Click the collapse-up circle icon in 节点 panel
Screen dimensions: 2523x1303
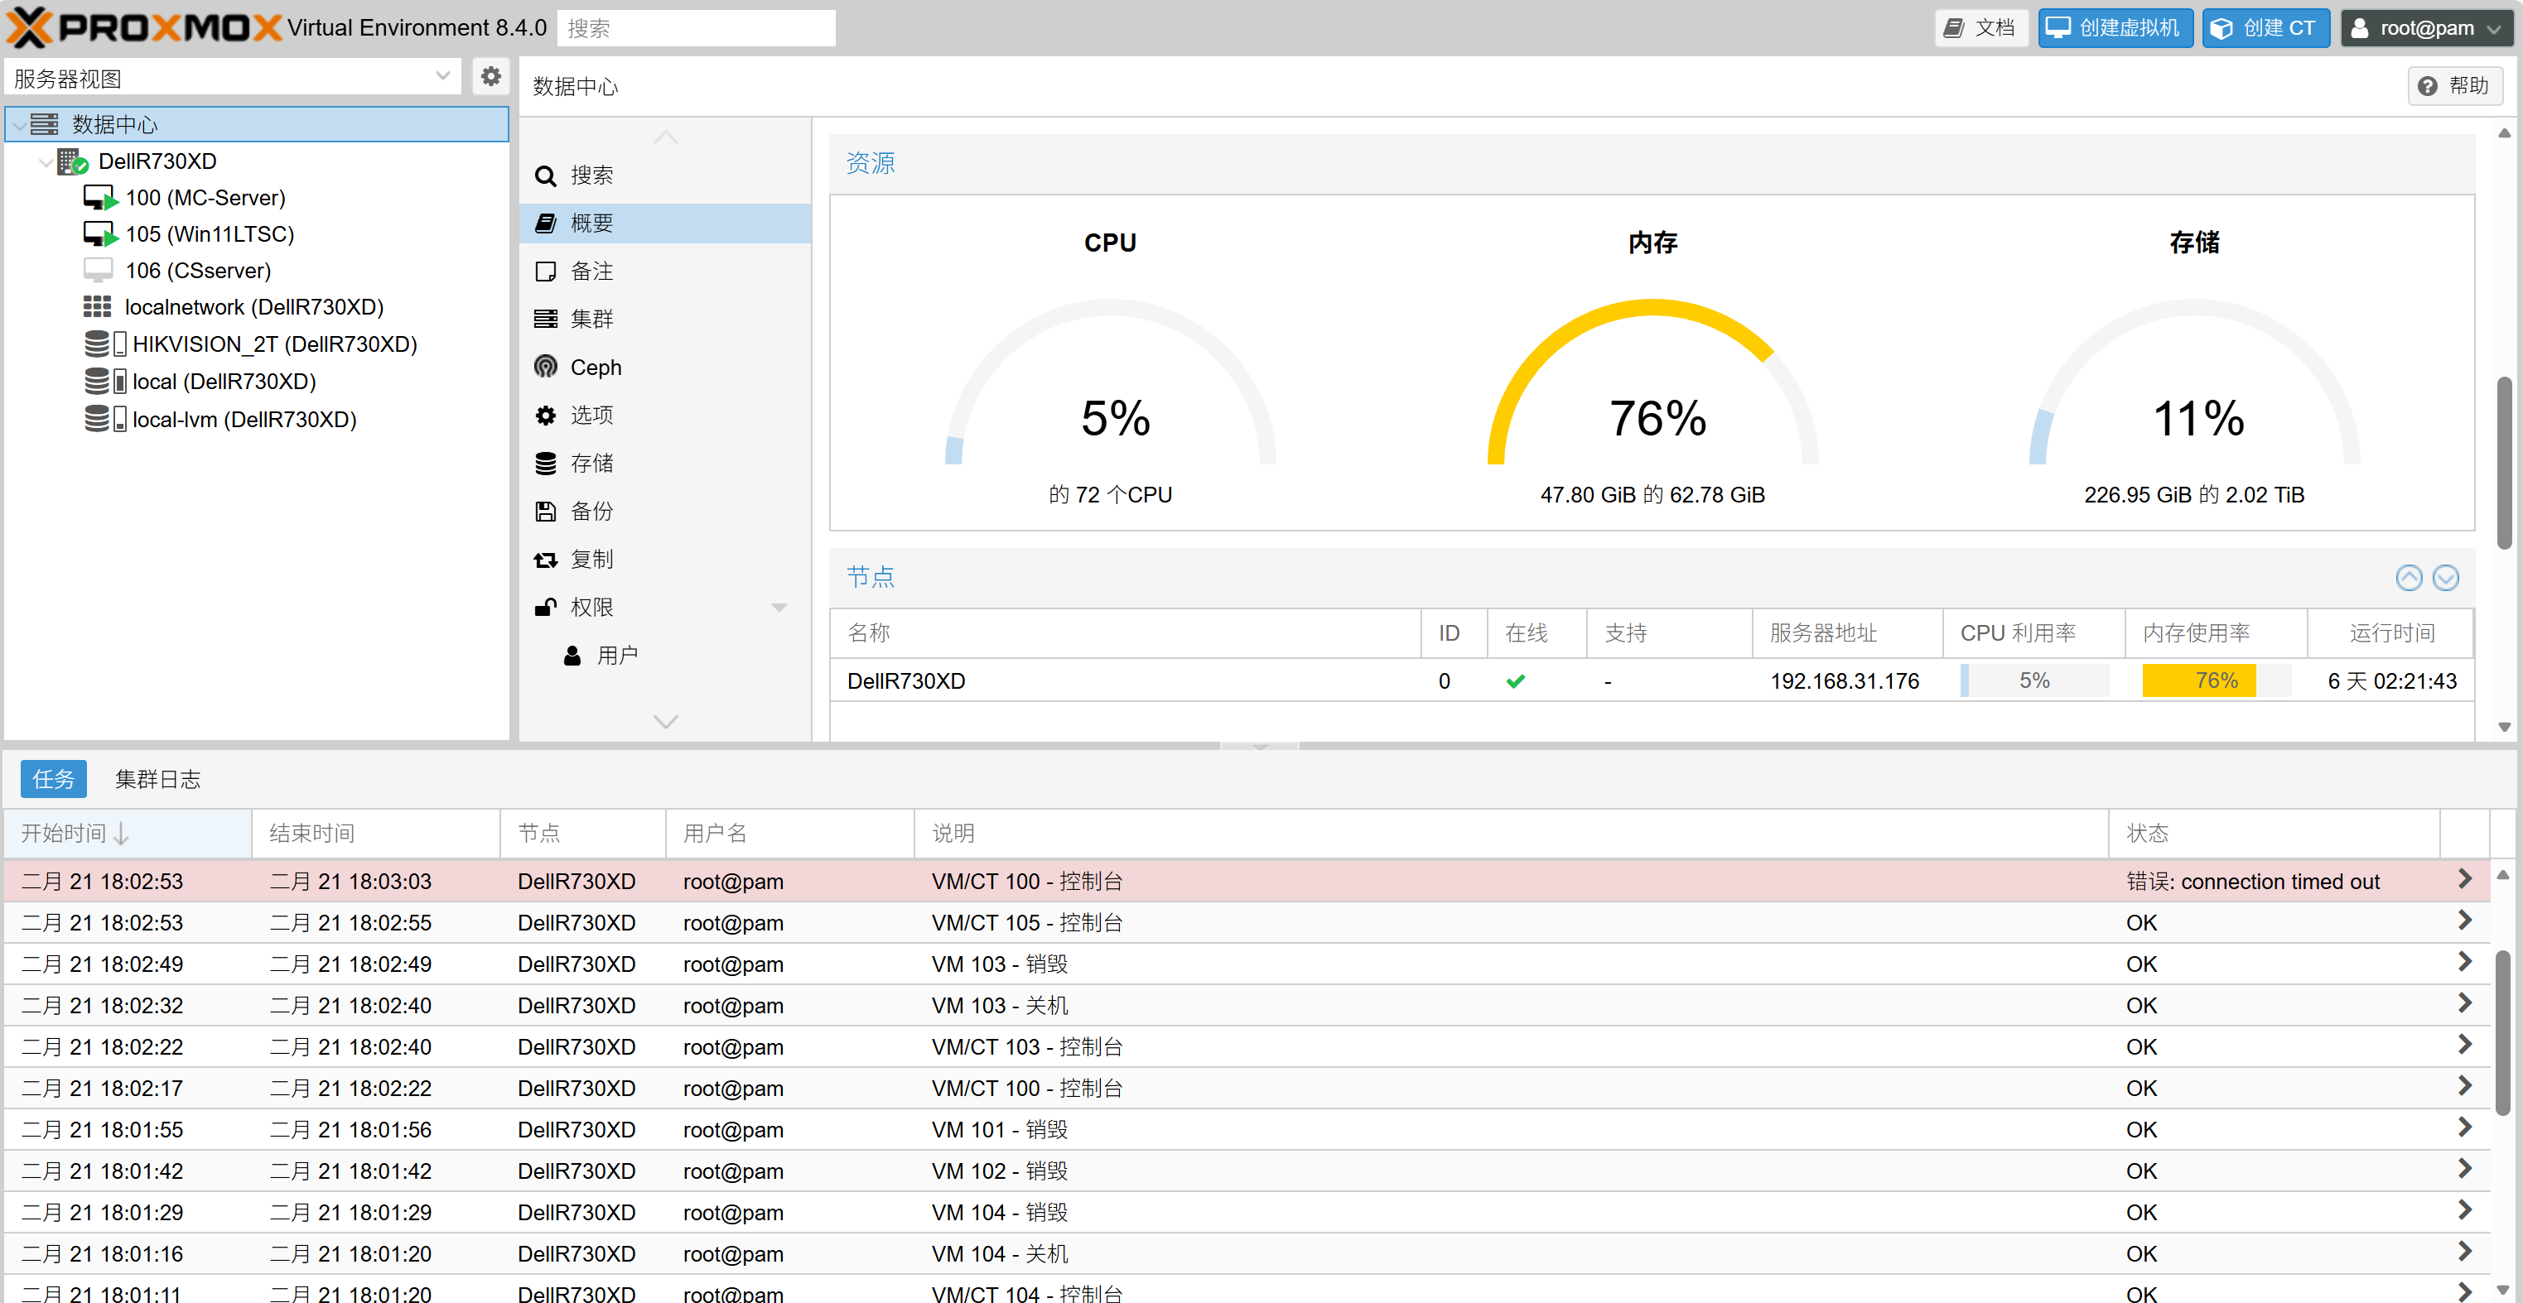(2409, 578)
